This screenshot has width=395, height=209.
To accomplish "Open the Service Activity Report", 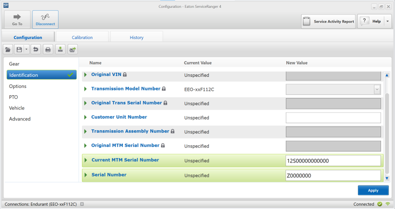I will pyautogui.click(x=328, y=21).
